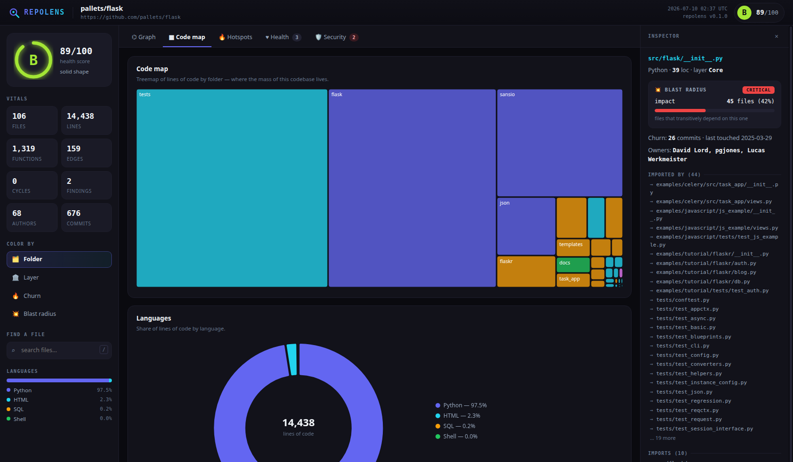Click the Authors 68 vitals card
This screenshot has width=793, height=462.
[x=32, y=217]
